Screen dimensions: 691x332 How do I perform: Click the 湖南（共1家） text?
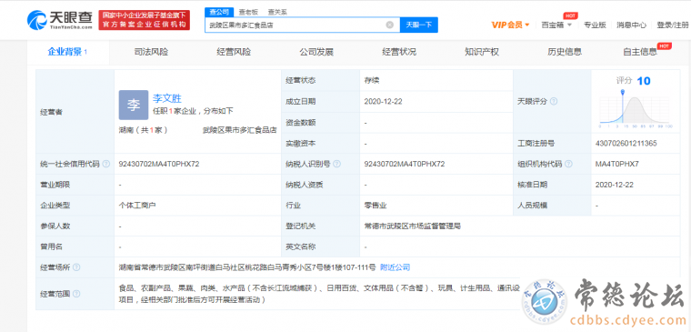point(144,130)
